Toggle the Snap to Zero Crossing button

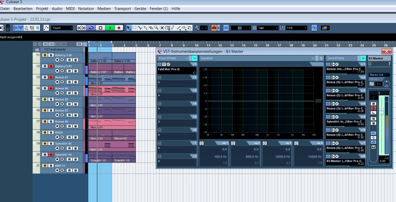click(x=314, y=28)
